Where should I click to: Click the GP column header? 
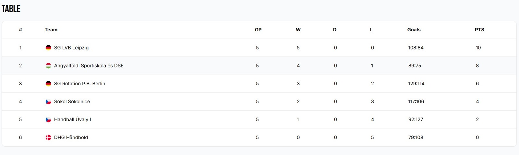tap(258, 30)
